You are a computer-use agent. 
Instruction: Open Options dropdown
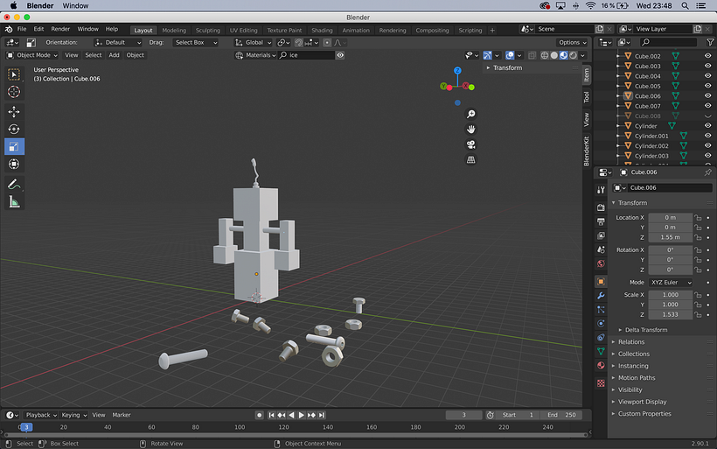click(x=572, y=43)
